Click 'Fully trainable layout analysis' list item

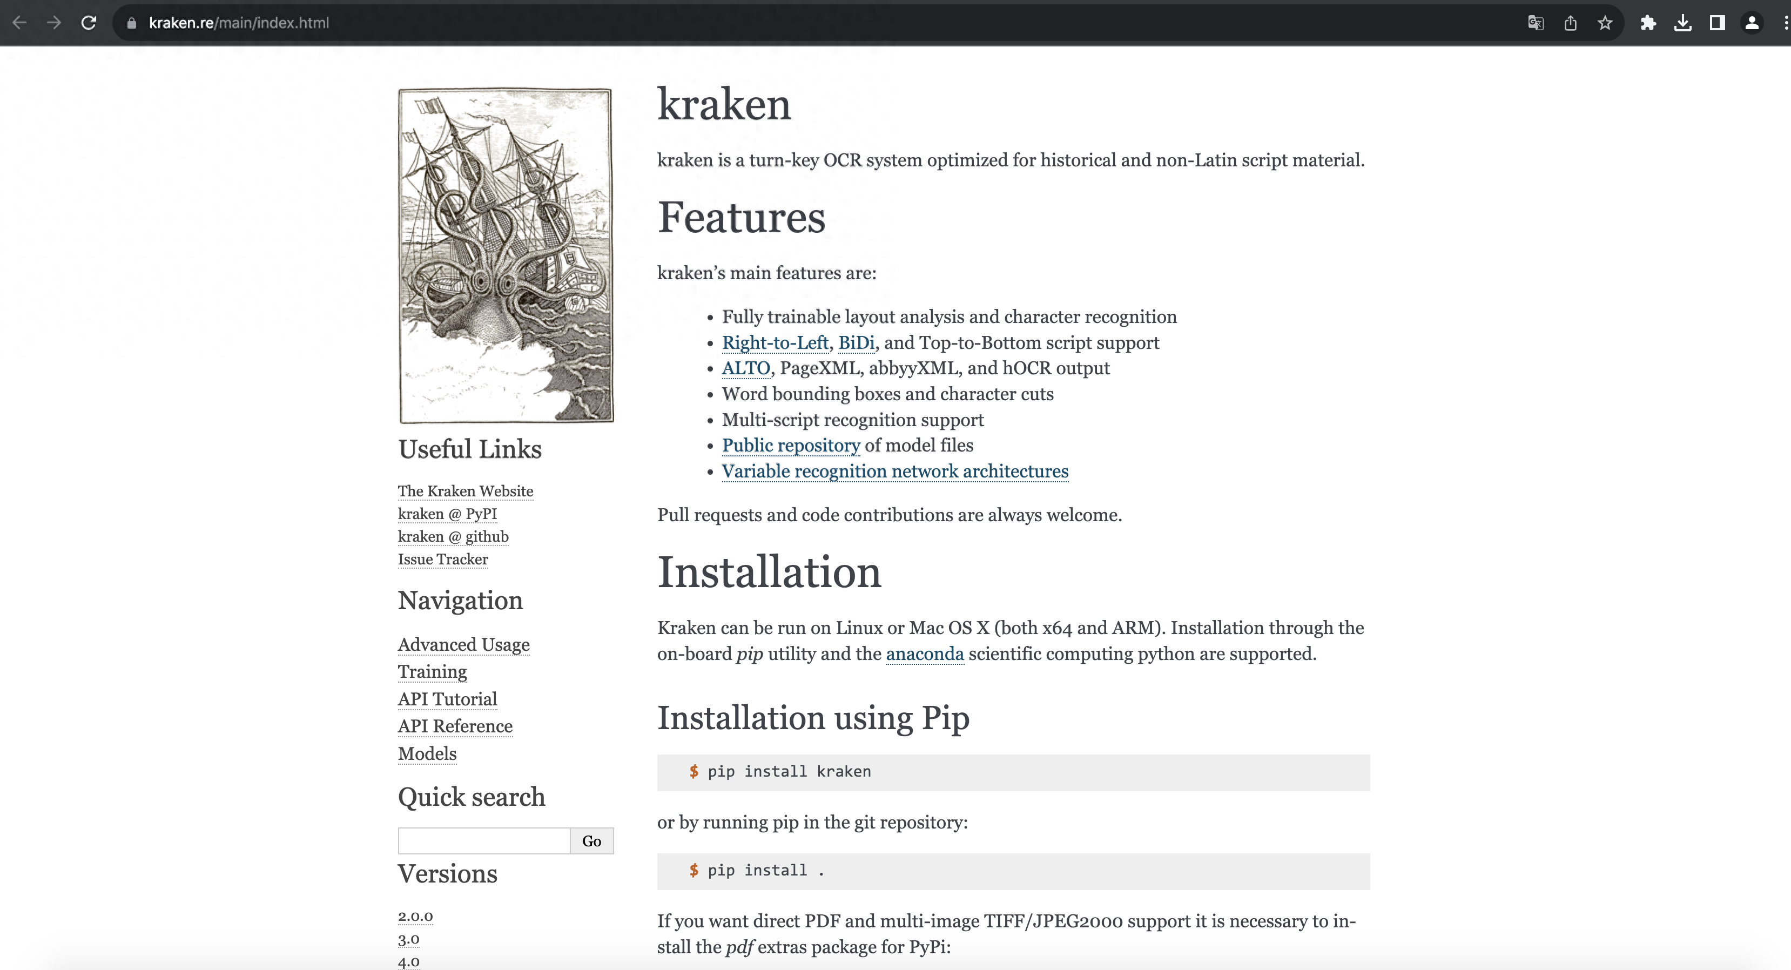coord(949,317)
